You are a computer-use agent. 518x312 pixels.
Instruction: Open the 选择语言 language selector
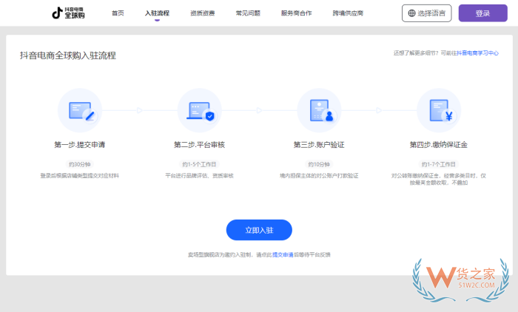[x=426, y=13]
